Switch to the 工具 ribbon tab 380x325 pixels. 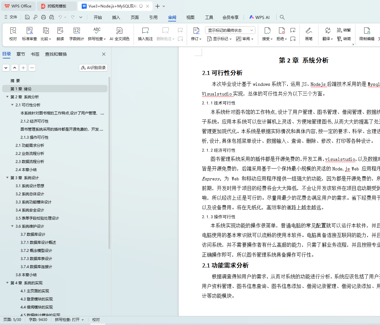coord(209,17)
